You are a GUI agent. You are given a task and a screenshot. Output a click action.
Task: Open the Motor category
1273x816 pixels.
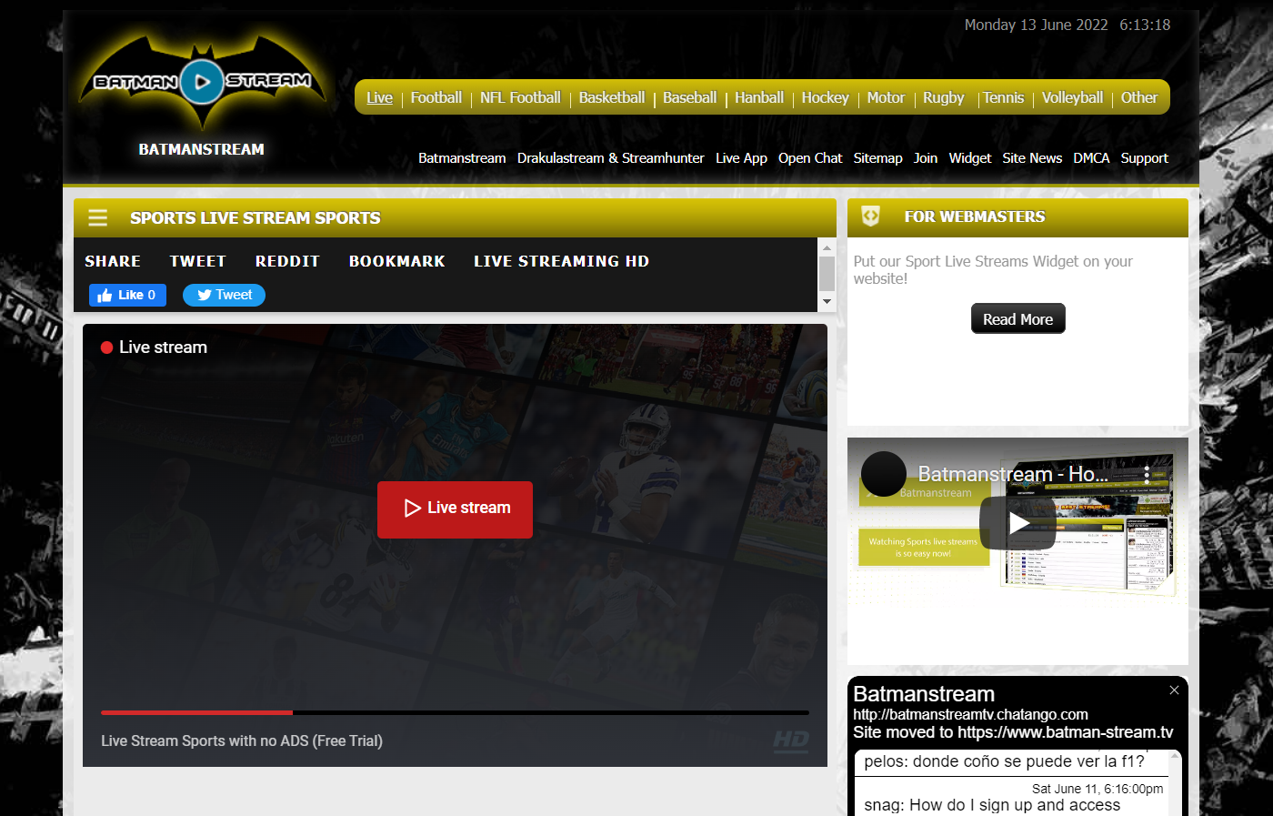click(886, 98)
